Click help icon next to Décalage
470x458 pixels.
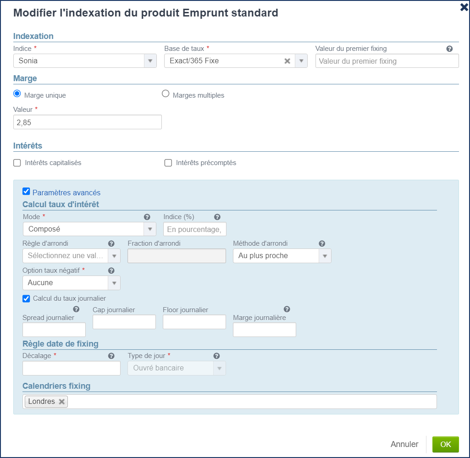point(111,356)
